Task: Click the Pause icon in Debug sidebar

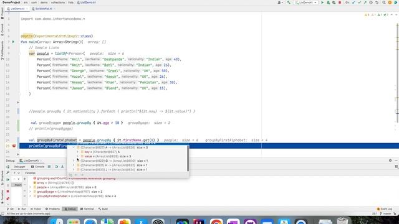Action: point(8,185)
